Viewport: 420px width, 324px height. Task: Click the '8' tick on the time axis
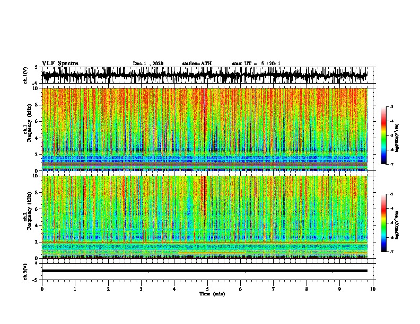(x=307, y=289)
